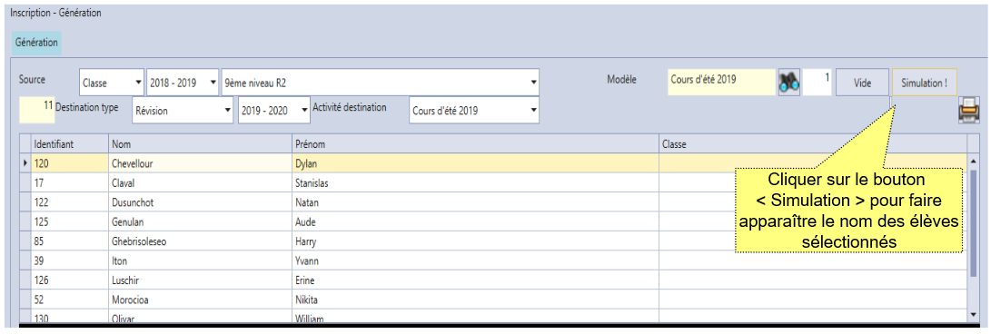The height and width of the screenshot is (334, 991).
Task: Click the model number field showing 1
Action: point(818,82)
